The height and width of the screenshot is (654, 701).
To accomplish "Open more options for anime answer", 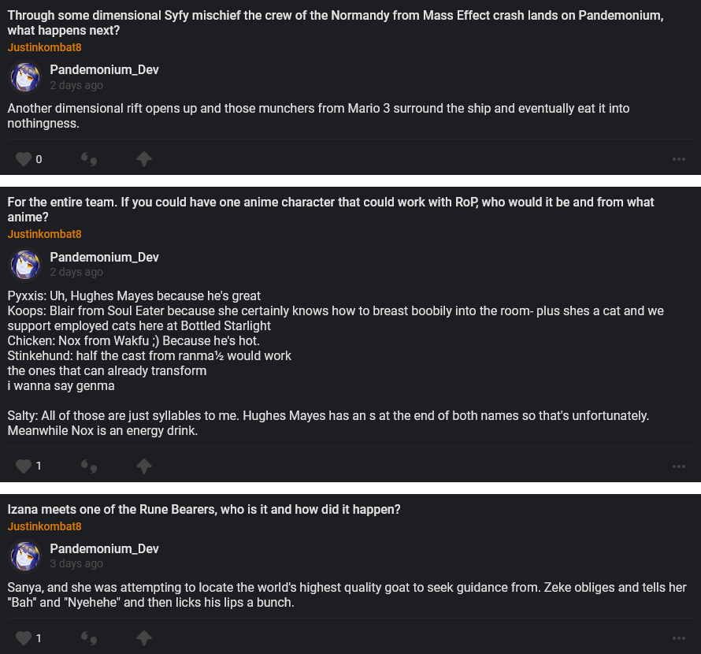I will 679,466.
